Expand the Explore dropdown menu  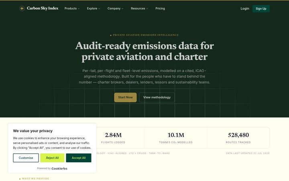point(94,8)
